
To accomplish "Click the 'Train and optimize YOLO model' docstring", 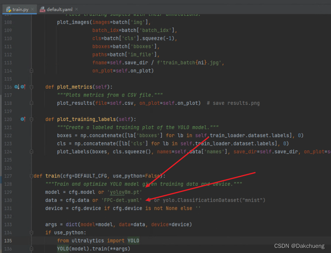I will [144, 184].
